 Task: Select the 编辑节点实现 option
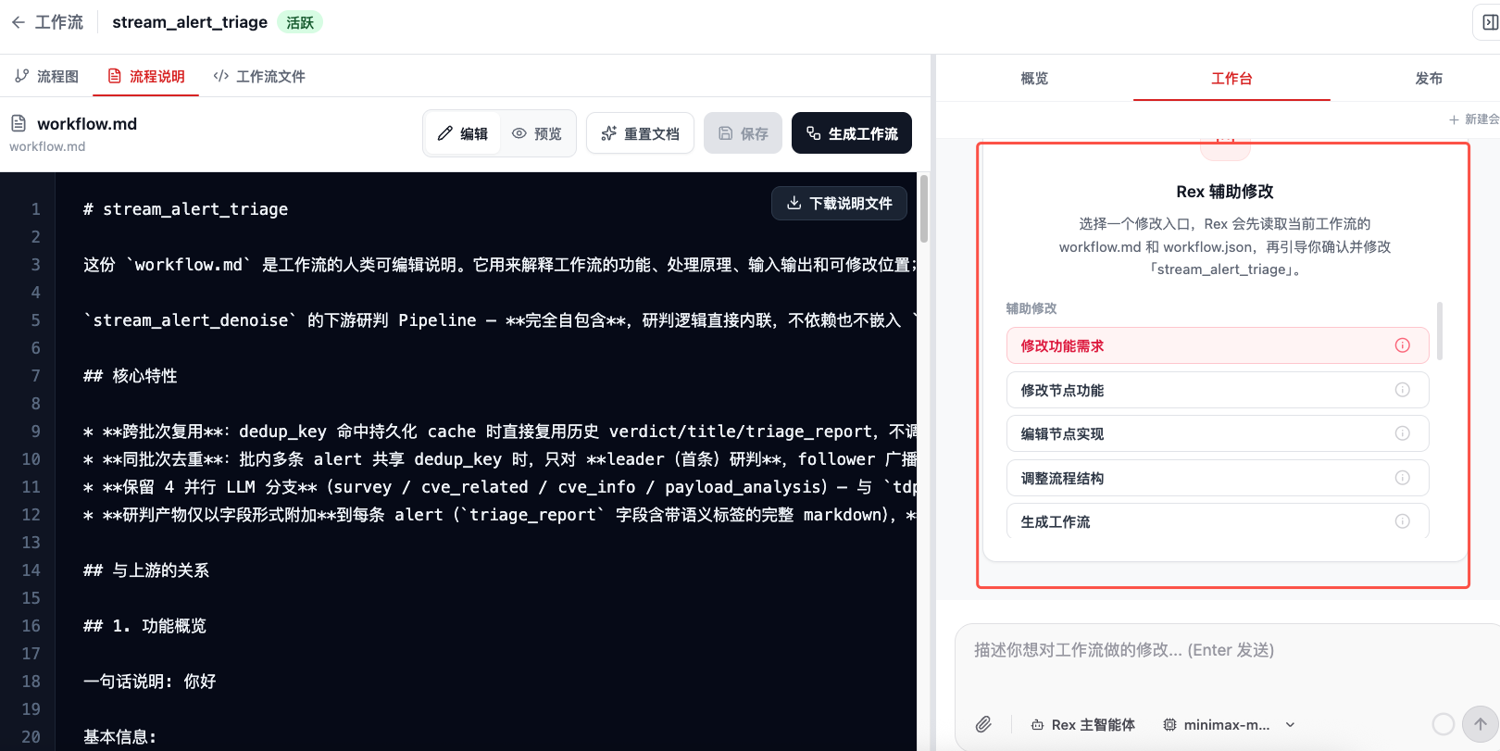pos(1218,433)
